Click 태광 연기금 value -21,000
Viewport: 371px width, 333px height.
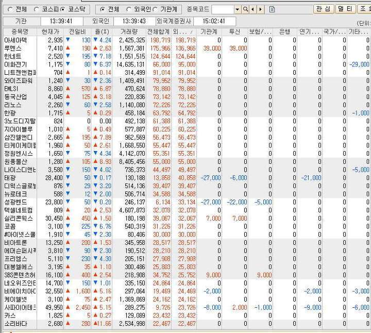tap(311, 178)
